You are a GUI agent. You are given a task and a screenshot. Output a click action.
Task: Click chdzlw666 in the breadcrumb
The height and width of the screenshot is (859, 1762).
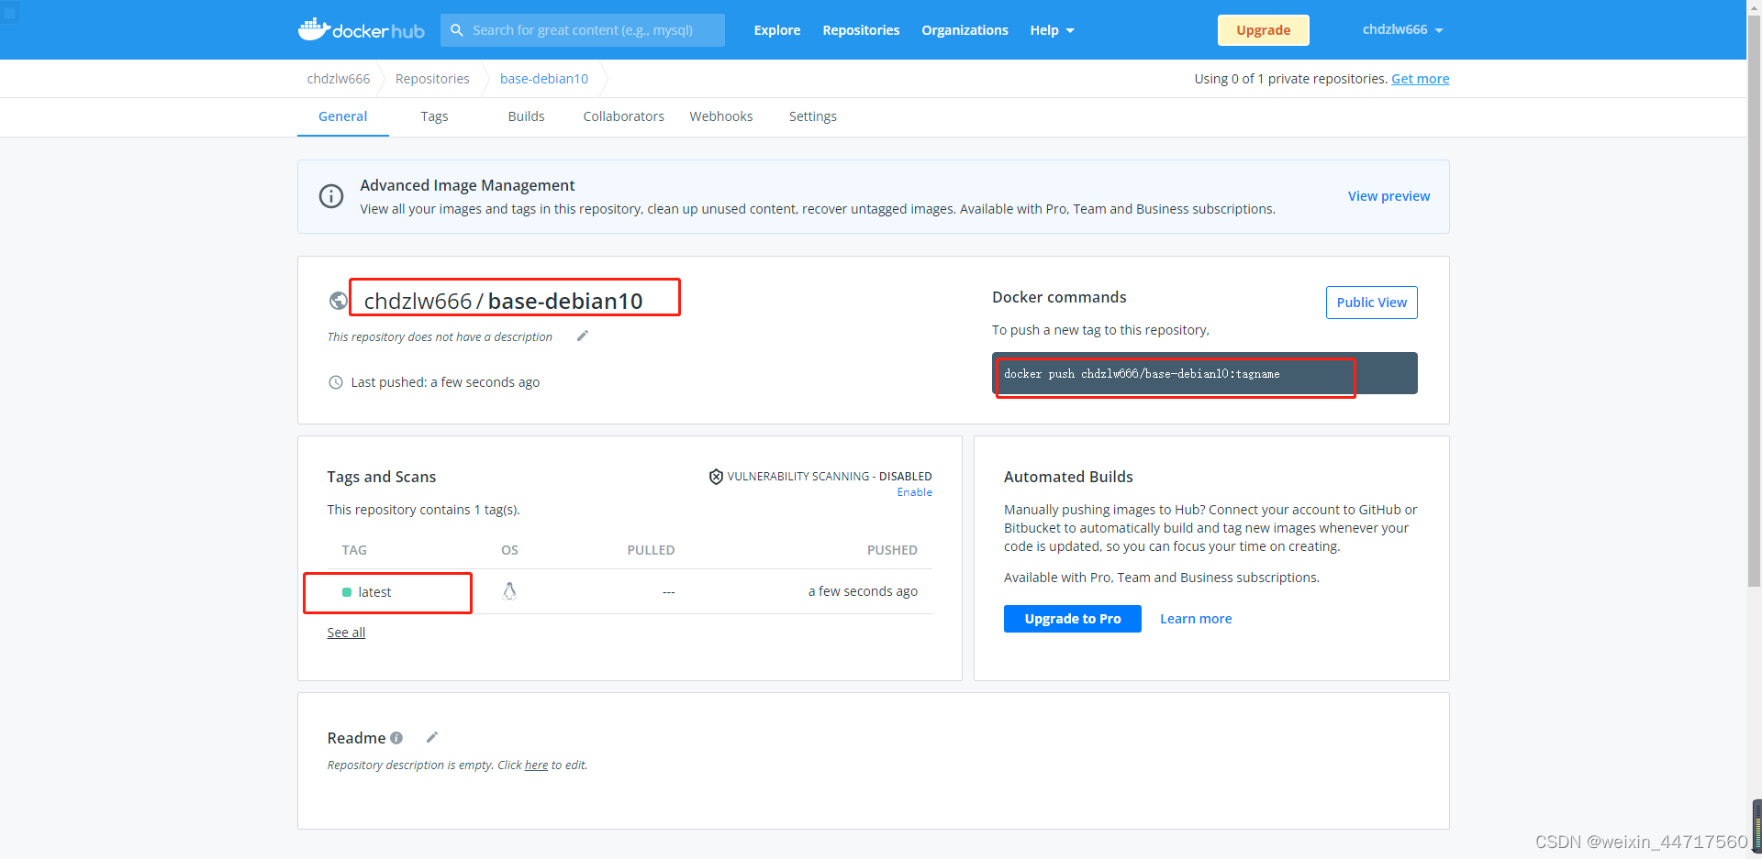point(338,79)
